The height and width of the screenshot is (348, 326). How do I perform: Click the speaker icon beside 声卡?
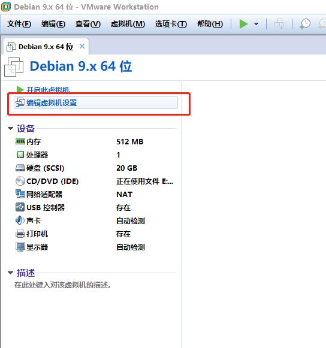[x=20, y=220]
